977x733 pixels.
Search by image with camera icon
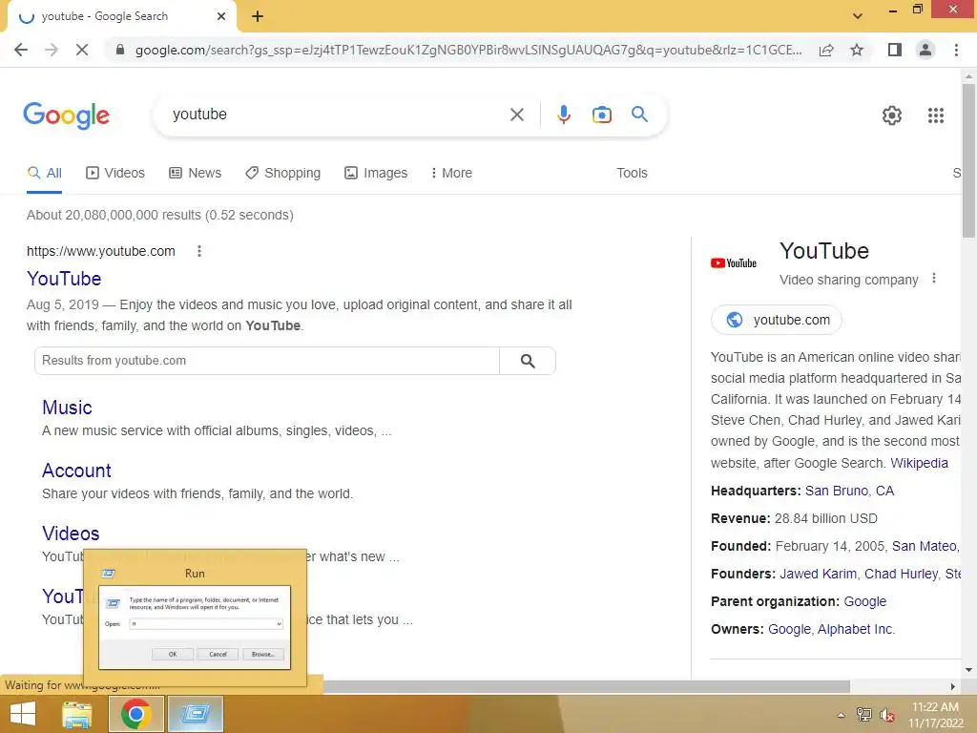pos(601,115)
